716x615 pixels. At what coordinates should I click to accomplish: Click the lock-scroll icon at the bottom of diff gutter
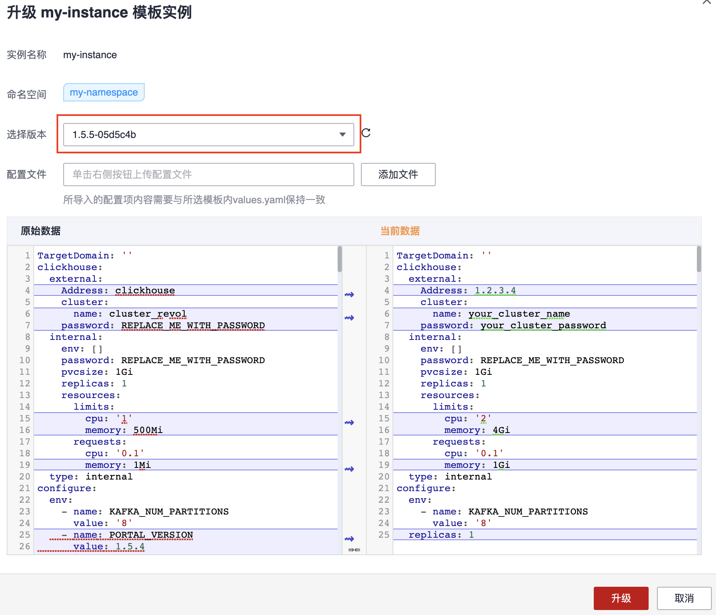click(354, 550)
